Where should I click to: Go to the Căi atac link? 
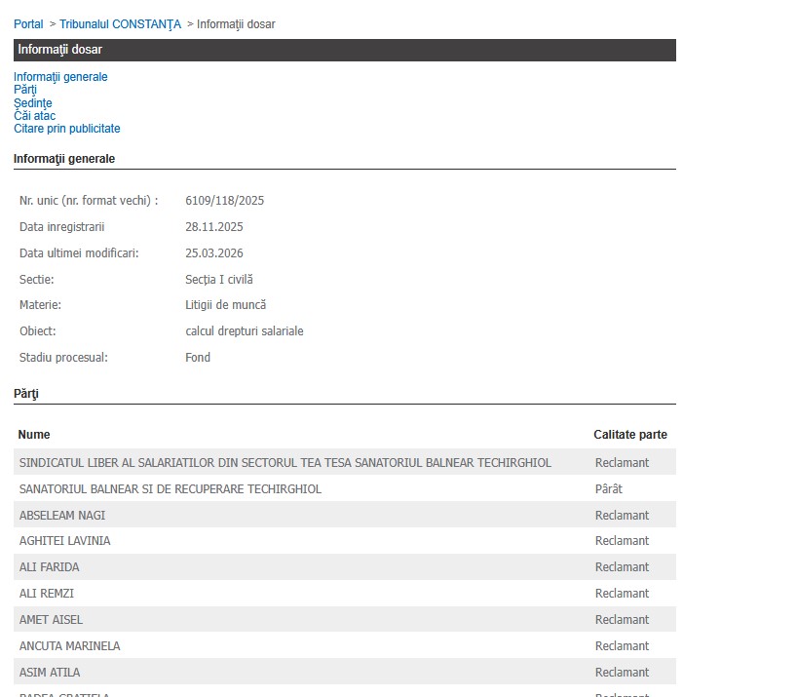tap(34, 116)
